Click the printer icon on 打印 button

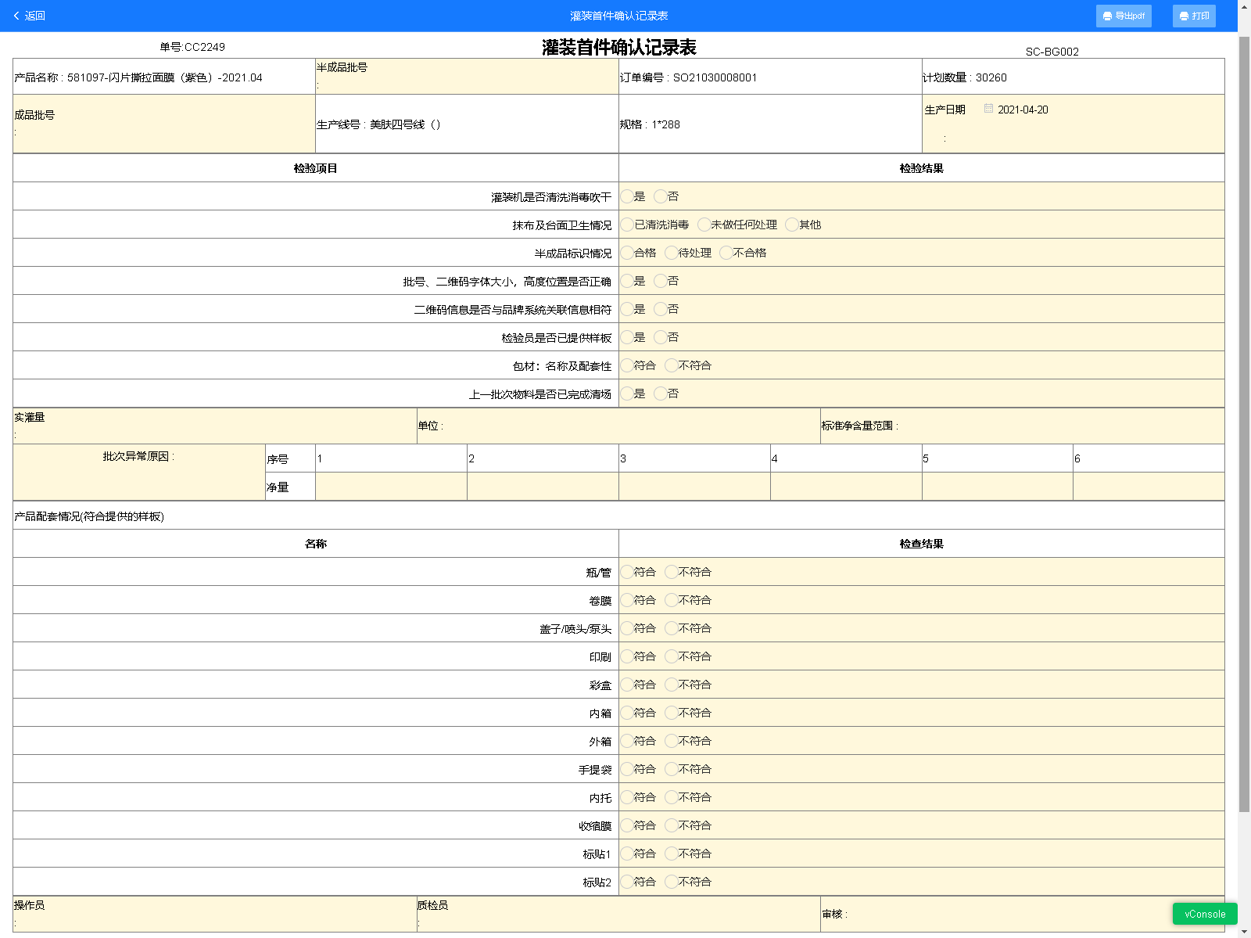click(x=1184, y=16)
